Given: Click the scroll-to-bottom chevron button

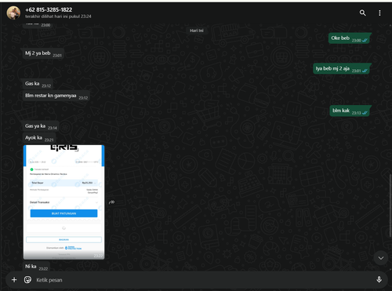Looking at the screenshot, I should tap(381, 258).
